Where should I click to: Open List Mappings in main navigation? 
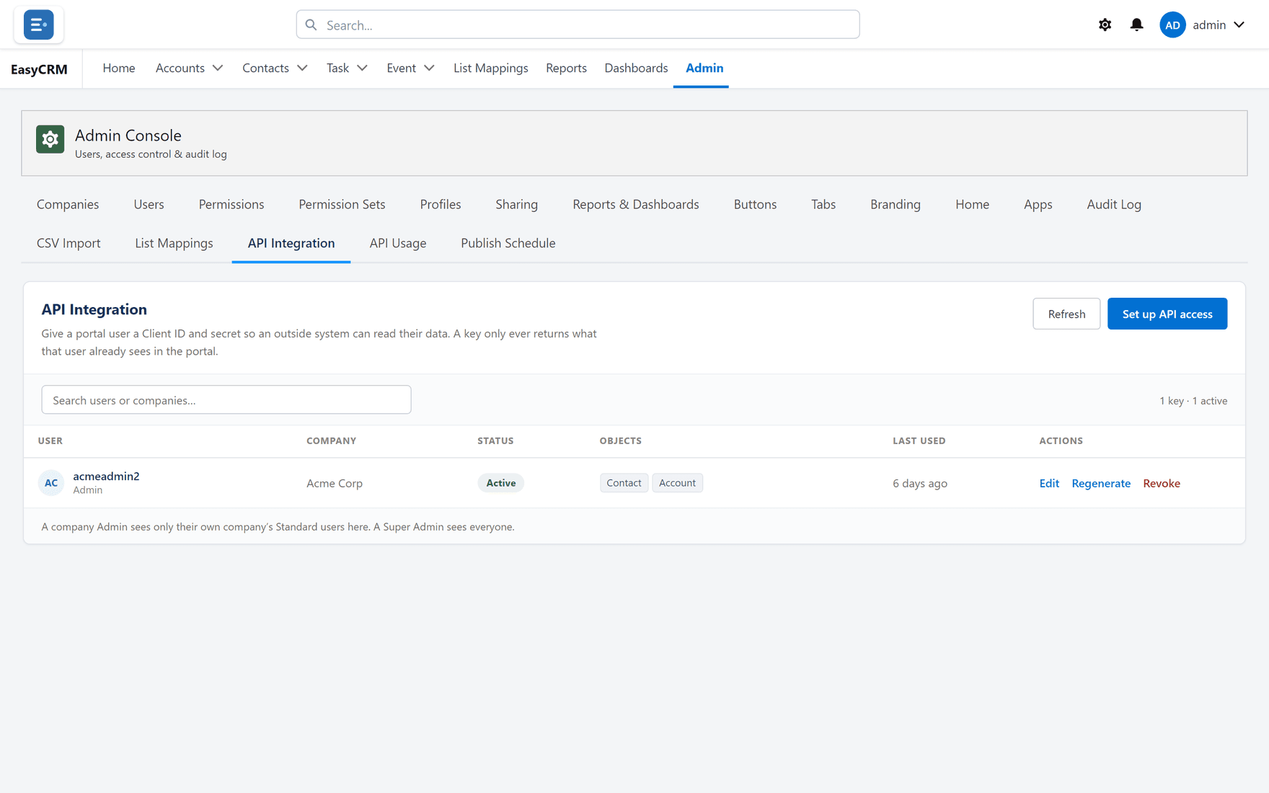click(x=490, y=68)
